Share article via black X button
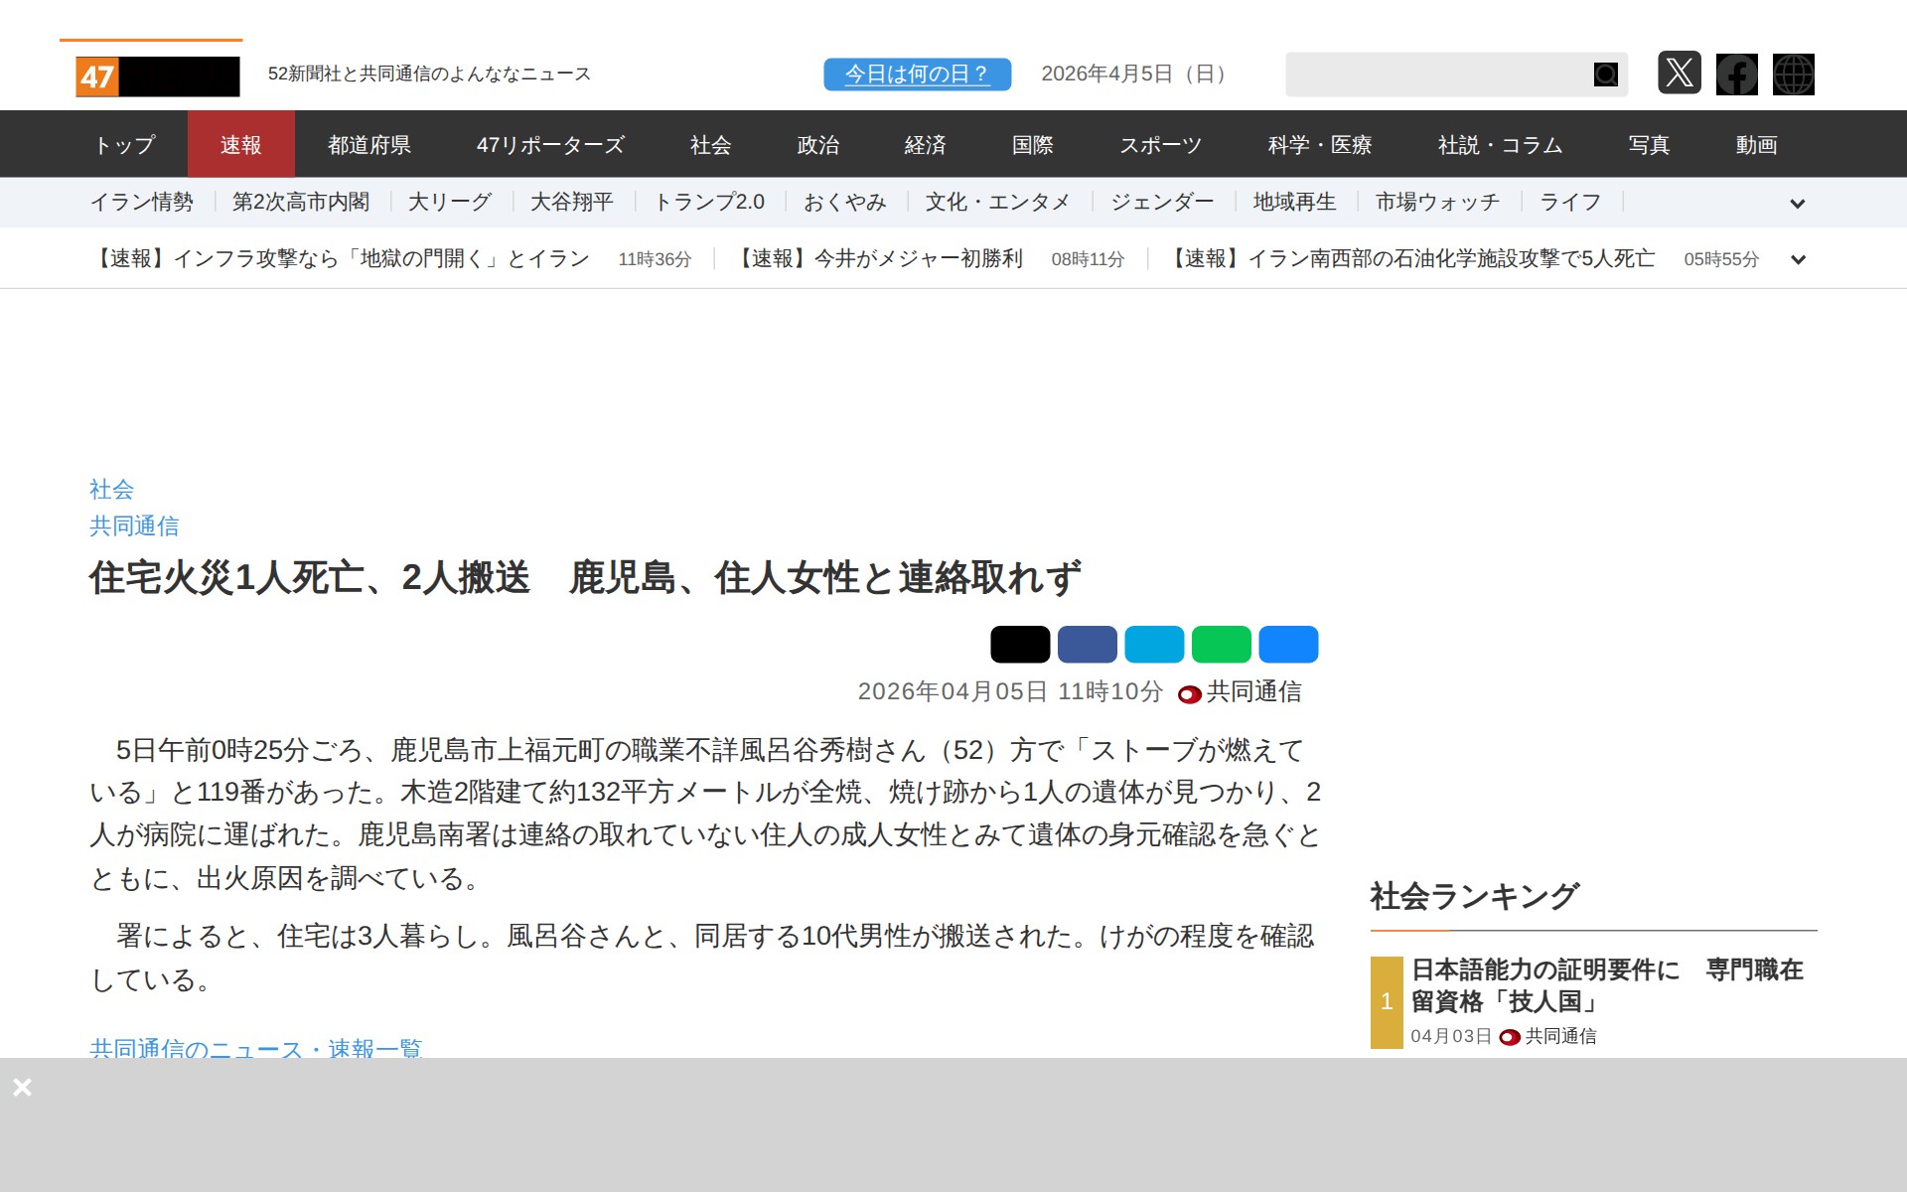 1019,645
